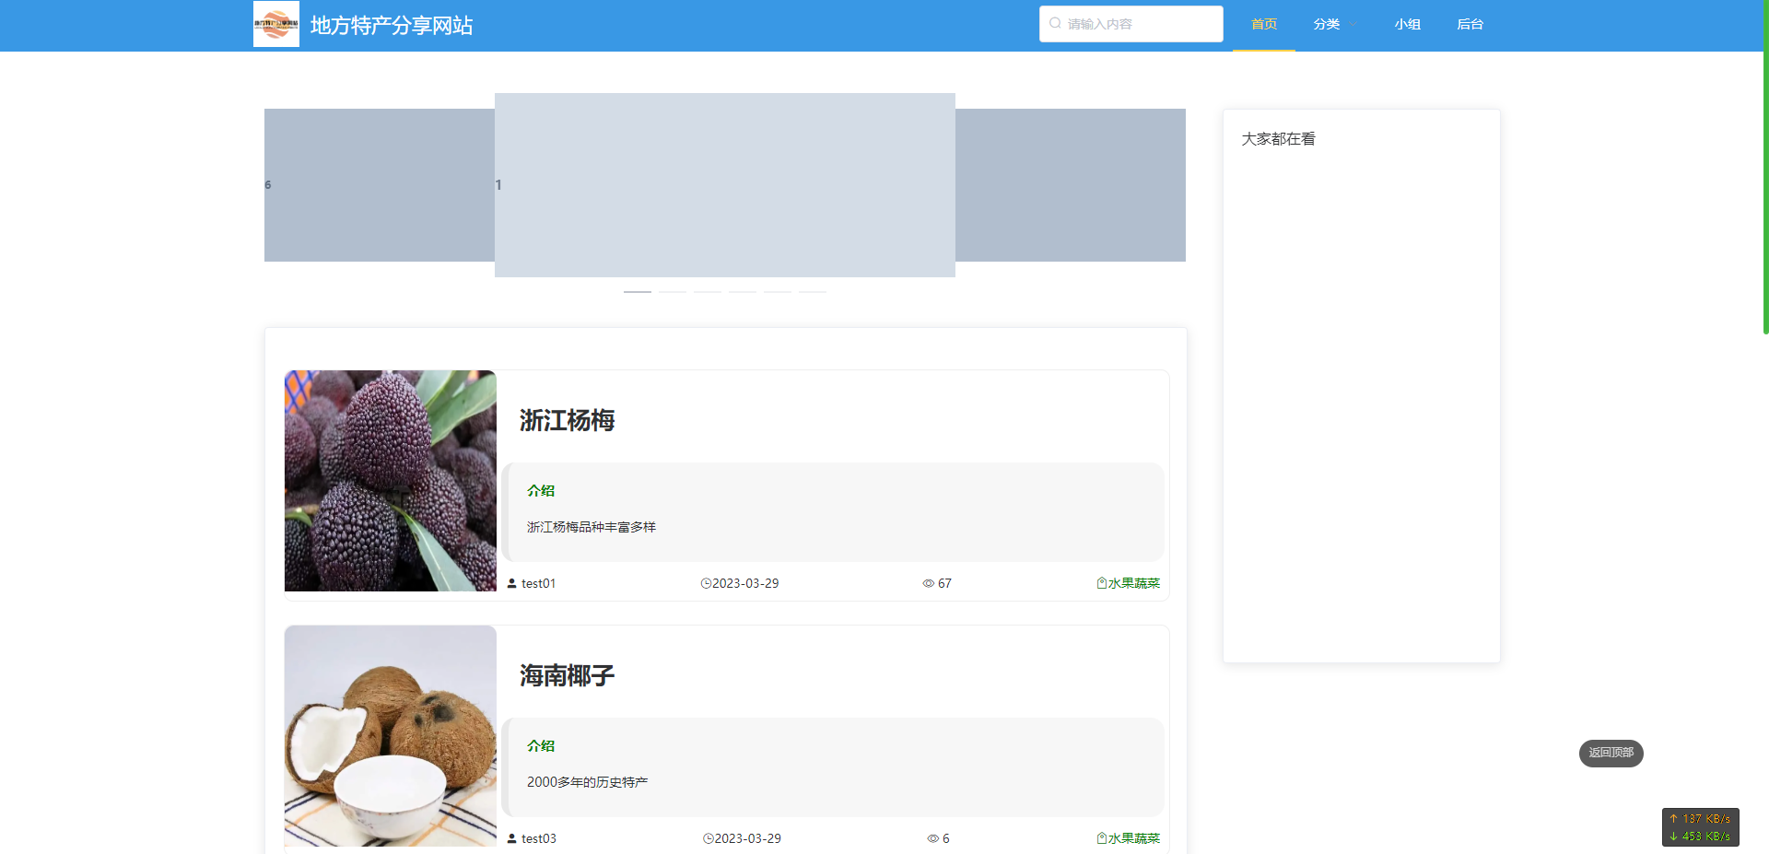1769x854 pixels.
Task: Click the 水果蔬菜 category on 浙江杨梅 card
Action: [x=1134, y=583]
